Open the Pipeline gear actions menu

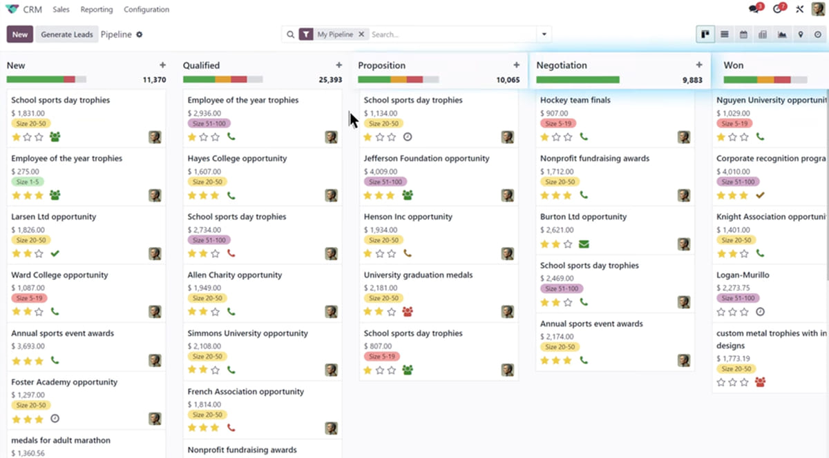click(139, 34)
